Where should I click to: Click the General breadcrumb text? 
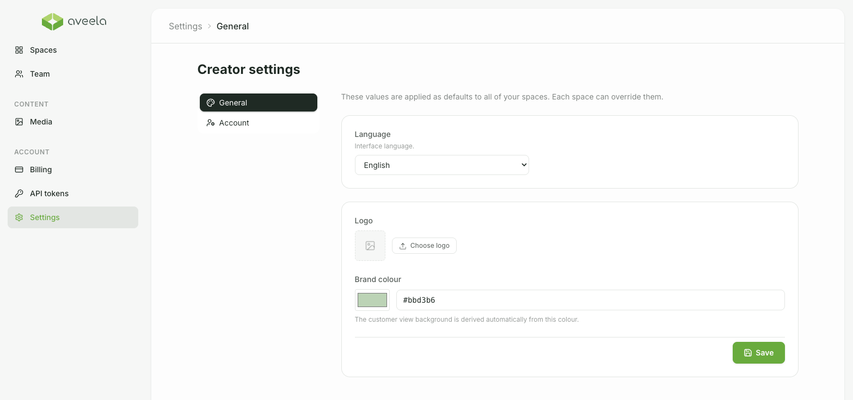click(232, 26)
